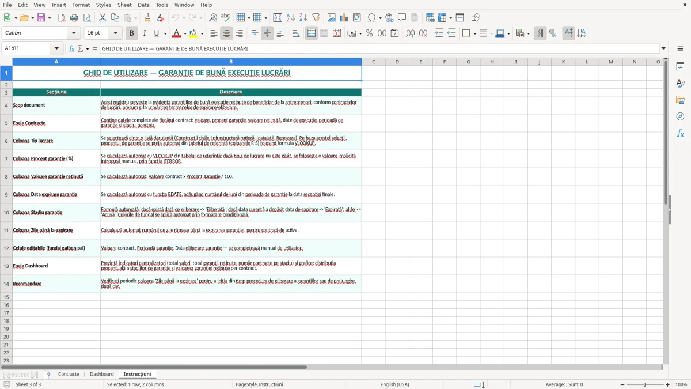The image size is (691, 389).
Task: Select column A header
Action: pos(56,62)
